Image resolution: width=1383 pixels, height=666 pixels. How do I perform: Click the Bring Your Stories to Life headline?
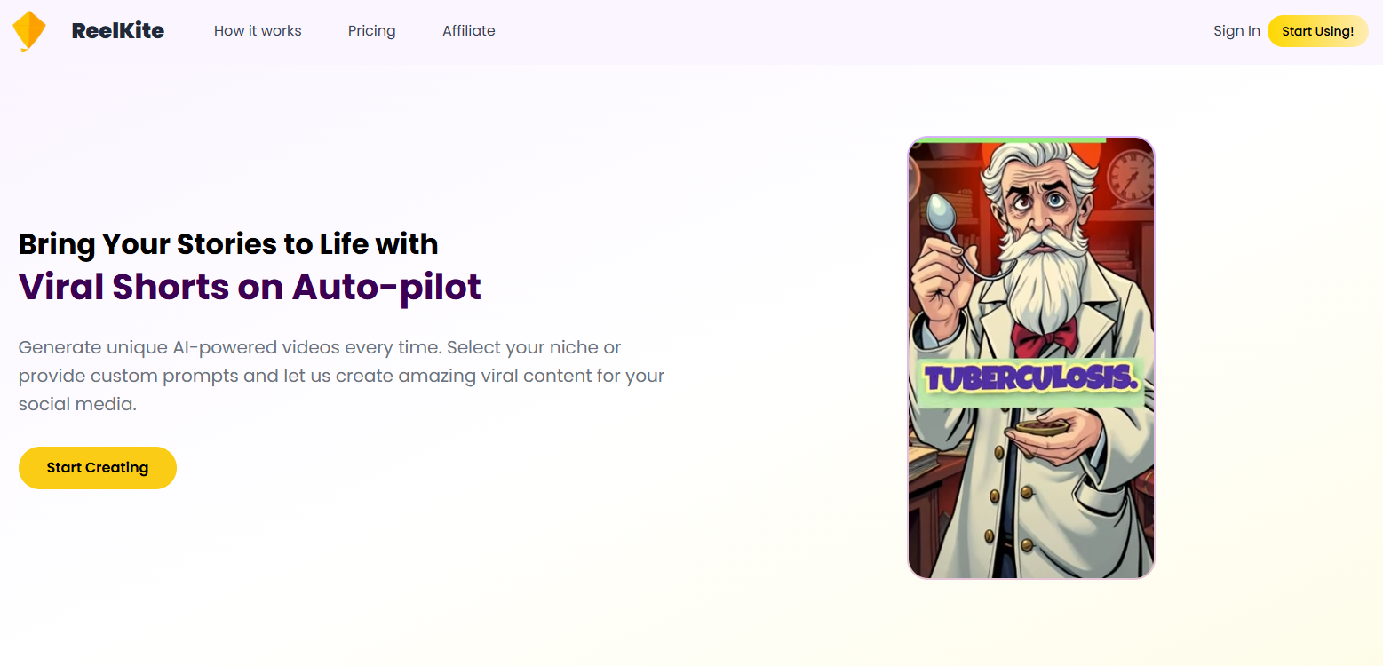click(x=228, y=243)
